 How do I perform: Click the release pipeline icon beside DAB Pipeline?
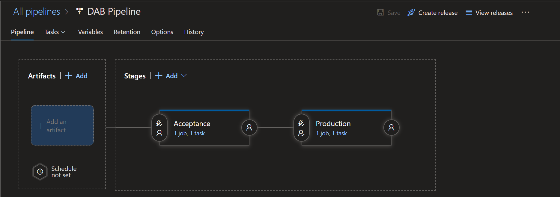tap(79, 11)
